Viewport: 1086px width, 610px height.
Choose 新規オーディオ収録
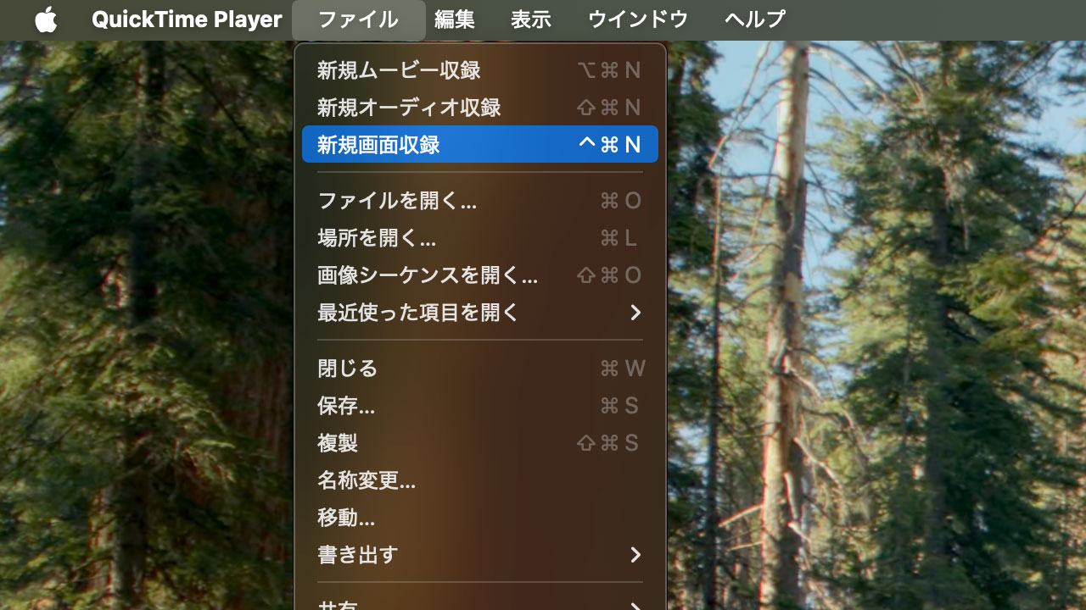[480, 108]
